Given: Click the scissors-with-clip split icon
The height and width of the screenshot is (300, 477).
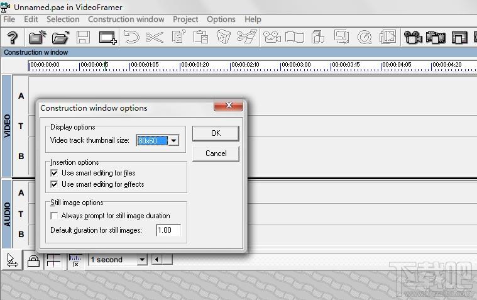Looking at the screenshot, I should (x=247, y=37).
